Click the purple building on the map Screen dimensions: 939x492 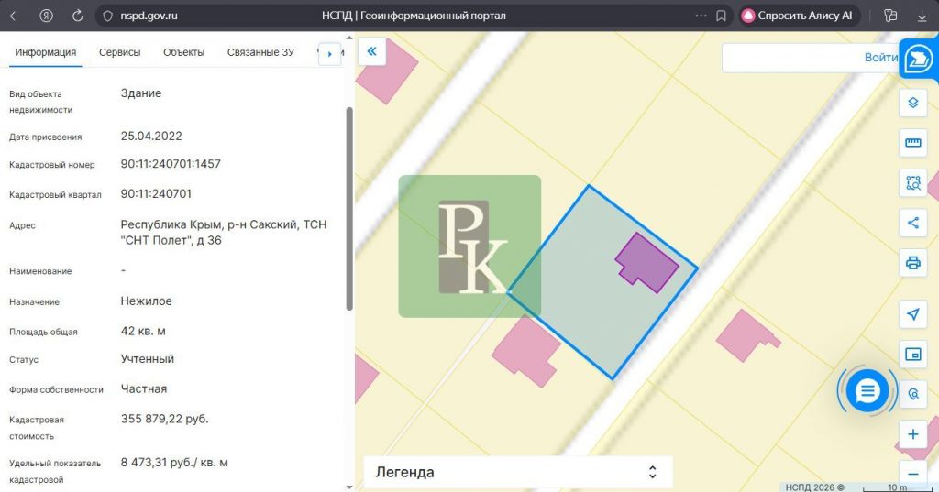(646, 262)
